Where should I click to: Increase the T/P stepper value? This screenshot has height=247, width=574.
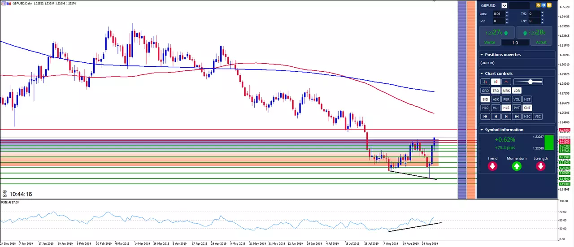tap(542, 19)
